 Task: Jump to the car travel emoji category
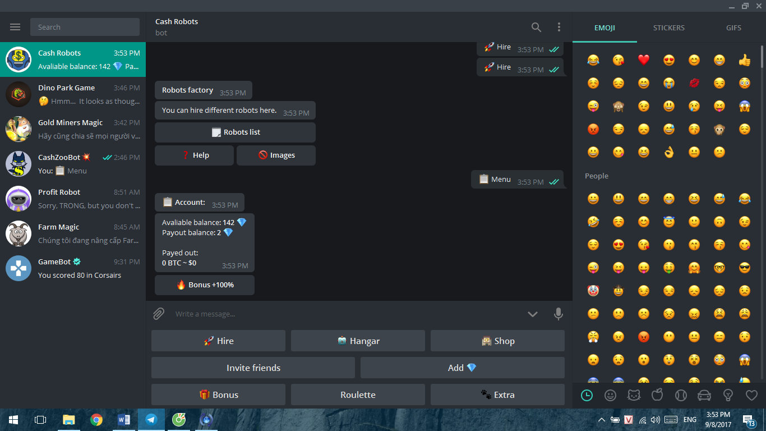704,395
